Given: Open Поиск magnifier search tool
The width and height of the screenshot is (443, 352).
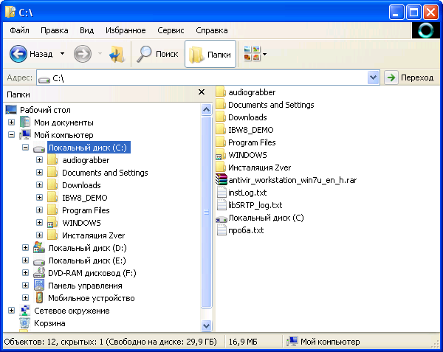Looking at the screenshot, I should coord(144,54).
